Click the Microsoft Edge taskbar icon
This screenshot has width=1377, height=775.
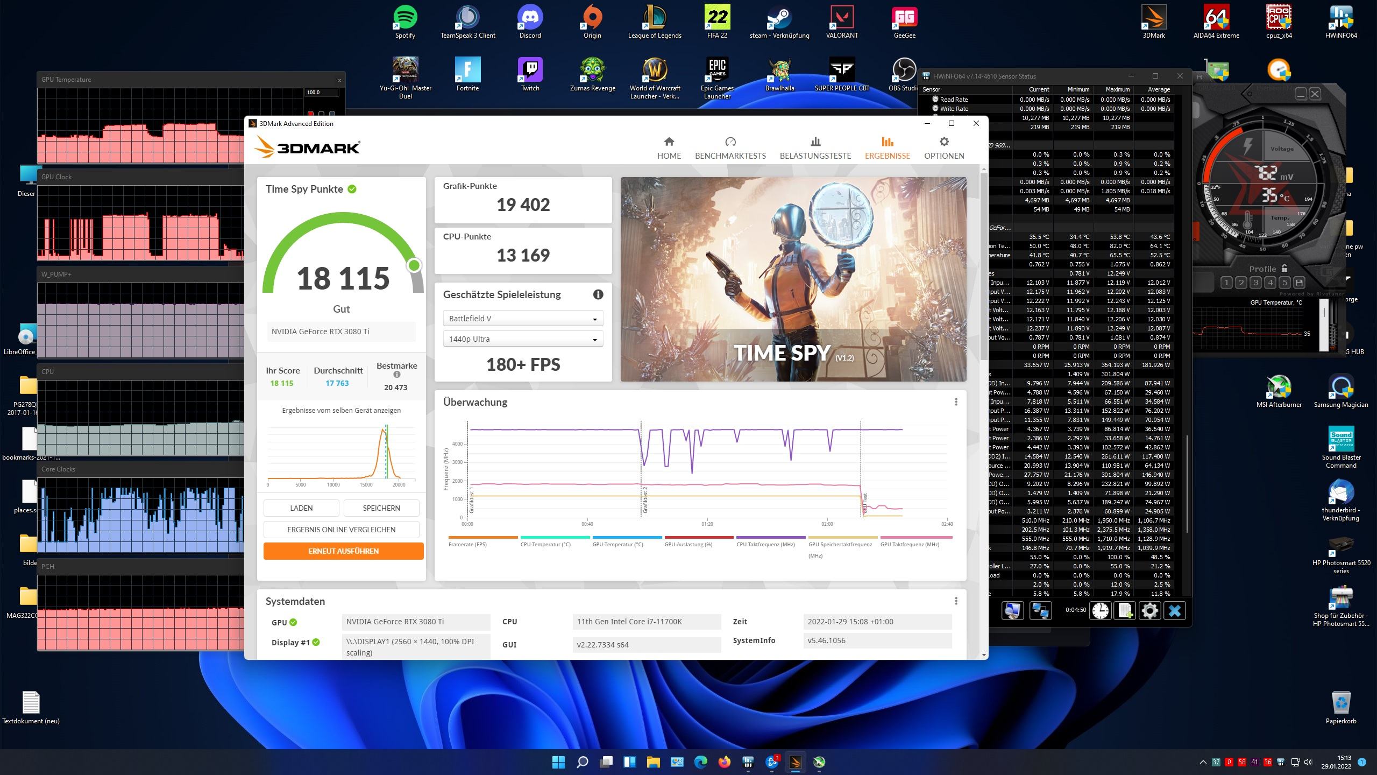click(700, 762)
